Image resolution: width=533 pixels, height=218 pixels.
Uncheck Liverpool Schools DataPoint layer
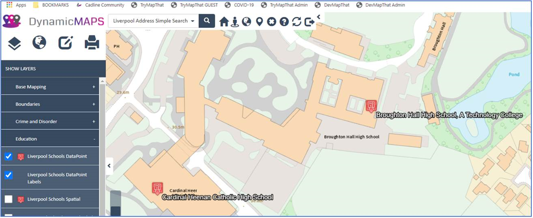pos(8,156)
